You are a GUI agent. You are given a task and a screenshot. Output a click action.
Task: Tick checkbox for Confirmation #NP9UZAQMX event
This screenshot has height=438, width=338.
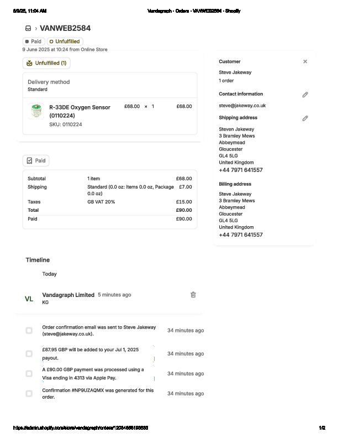29,394
